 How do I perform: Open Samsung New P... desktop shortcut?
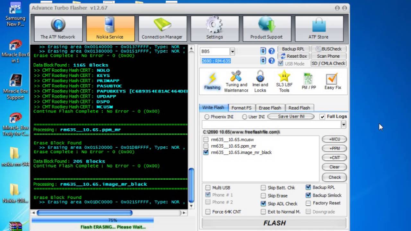[15, 15]
